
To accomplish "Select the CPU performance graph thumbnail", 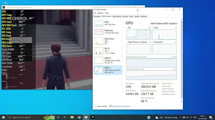I will (x=99, y=23).
